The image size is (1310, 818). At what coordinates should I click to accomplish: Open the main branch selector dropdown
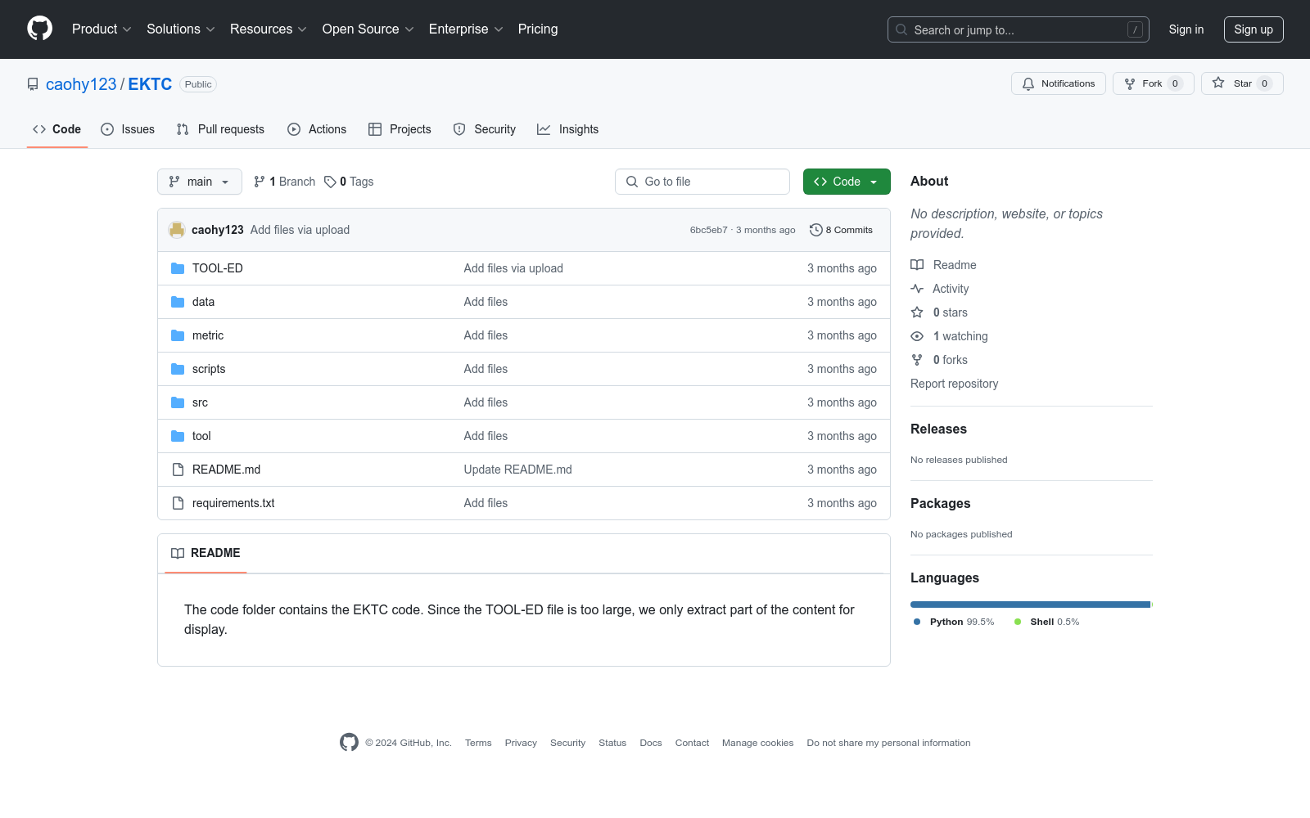(200, 182)
